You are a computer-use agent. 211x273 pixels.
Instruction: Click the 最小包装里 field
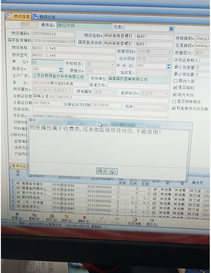coord(203,67)
